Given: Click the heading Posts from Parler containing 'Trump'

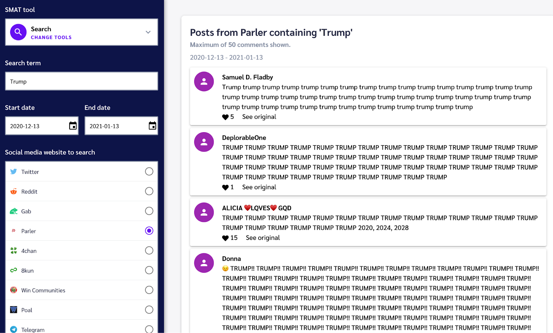Looking at the screenshot, I should pos(271,32).
